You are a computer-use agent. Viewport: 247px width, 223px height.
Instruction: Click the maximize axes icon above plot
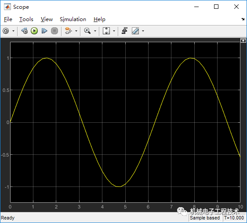tap(243, 40)
